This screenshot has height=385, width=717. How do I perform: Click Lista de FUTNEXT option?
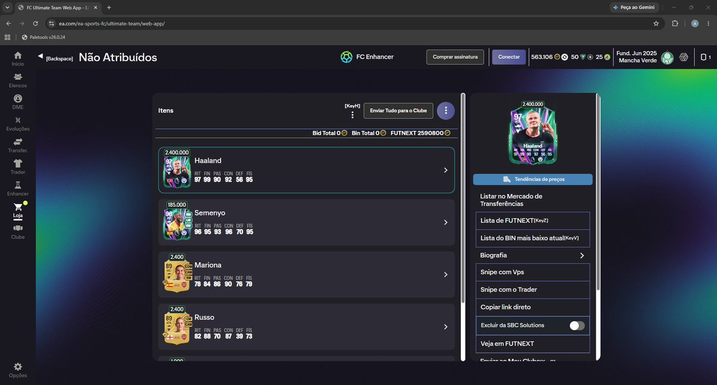tap(532, 221)
